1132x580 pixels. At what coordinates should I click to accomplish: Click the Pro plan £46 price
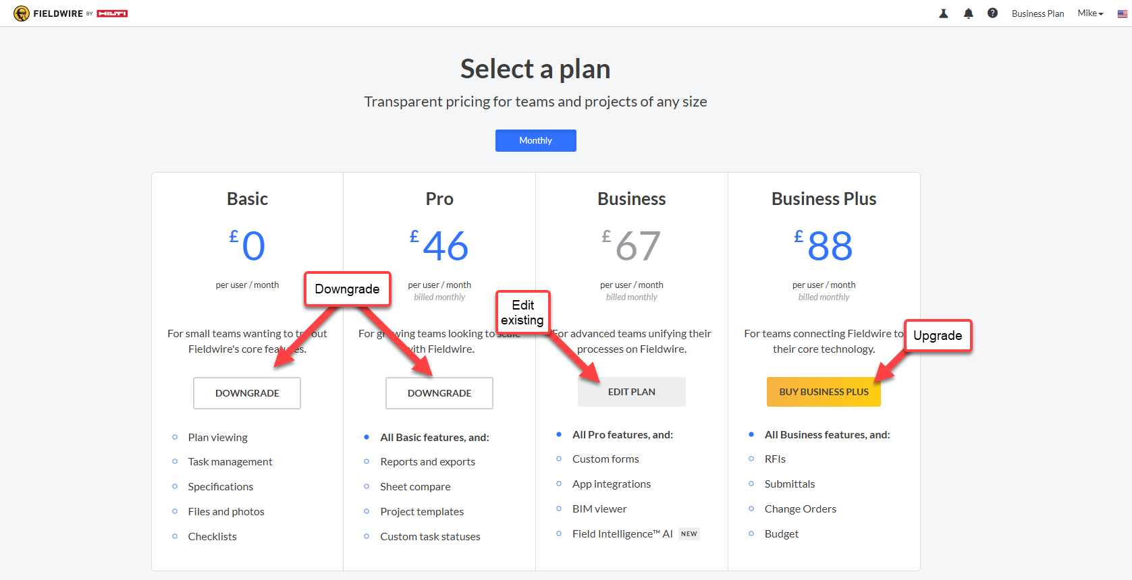tap(439, 245)
